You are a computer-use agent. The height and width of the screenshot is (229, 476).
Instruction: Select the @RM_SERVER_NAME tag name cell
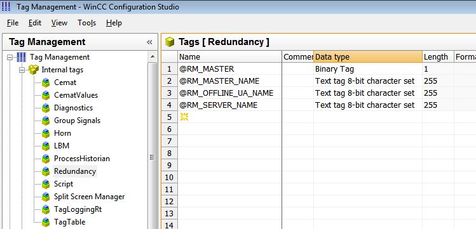[230, 105]
